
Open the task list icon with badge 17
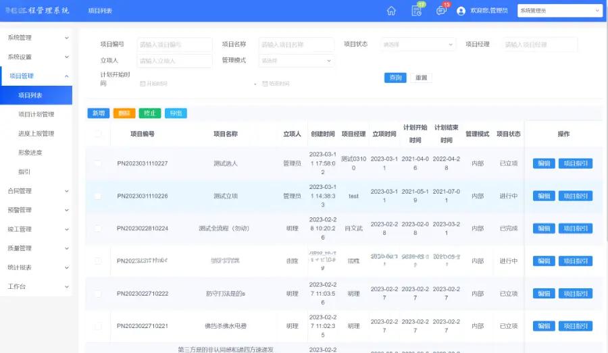(x=416, y=11)
